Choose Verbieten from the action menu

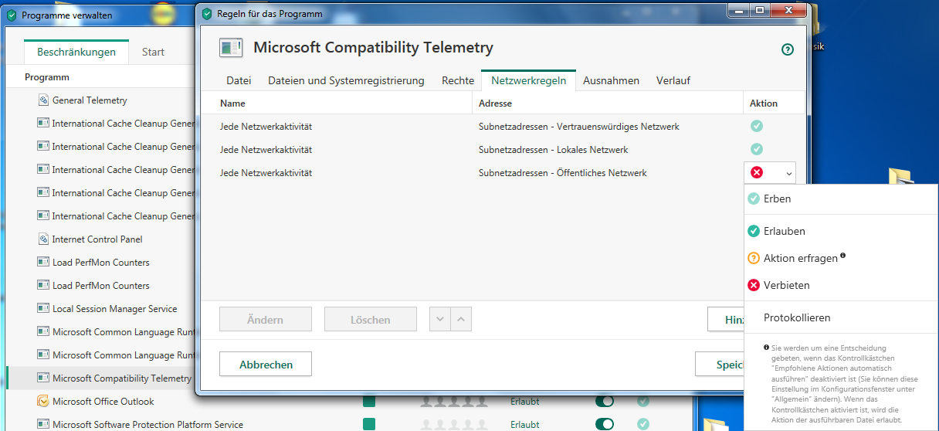click(x=841, y=285)
